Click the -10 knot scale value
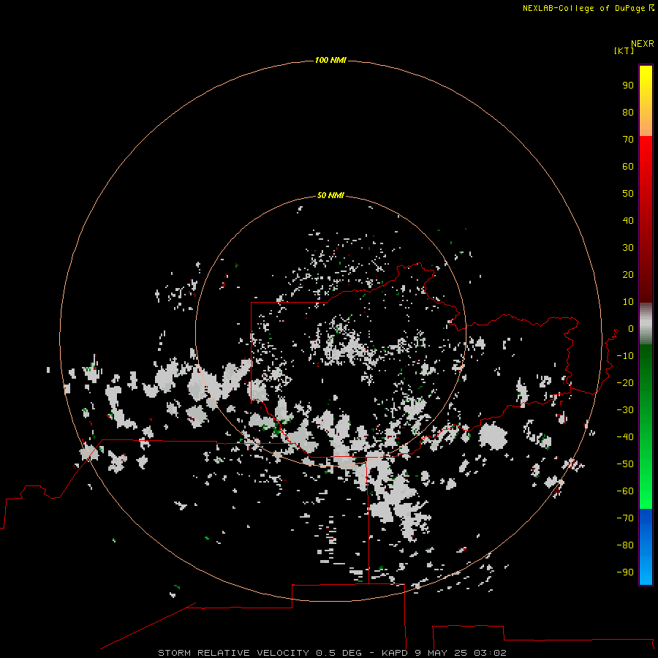 click(625, 356)
